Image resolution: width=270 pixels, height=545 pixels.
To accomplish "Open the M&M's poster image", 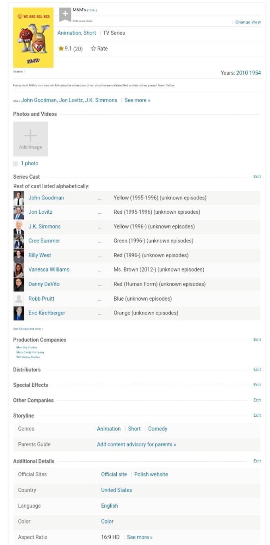I will [x=33, y=38].
